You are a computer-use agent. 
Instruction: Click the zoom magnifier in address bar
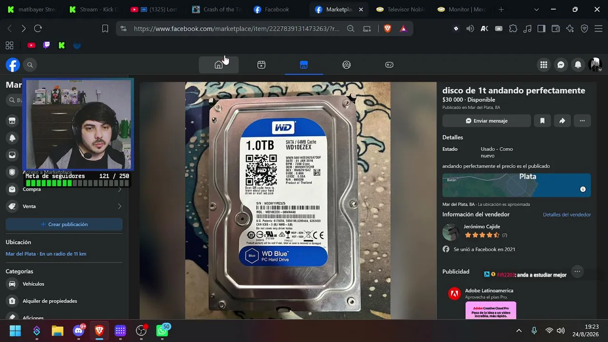point(351,28)
